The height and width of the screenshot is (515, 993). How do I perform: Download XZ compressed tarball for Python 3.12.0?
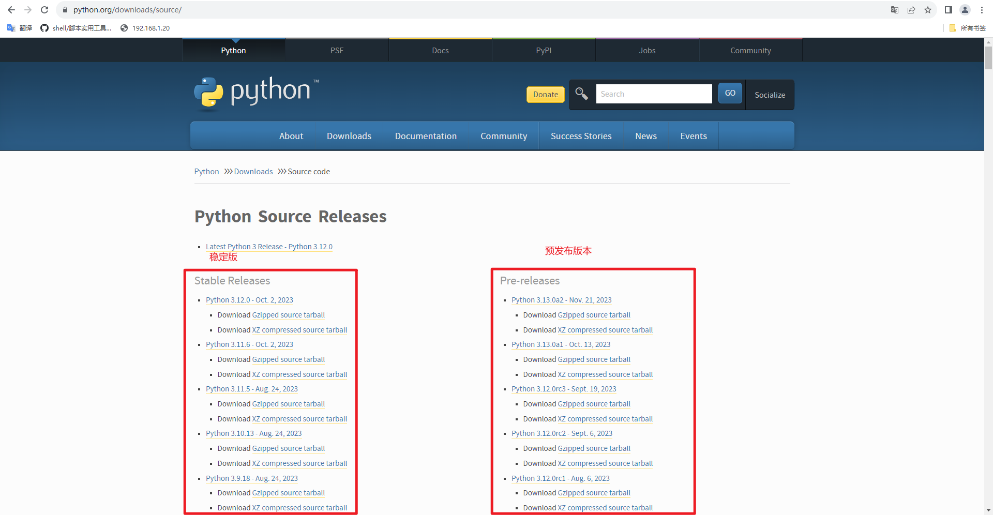pyautogui.click(x=299, y=330)
